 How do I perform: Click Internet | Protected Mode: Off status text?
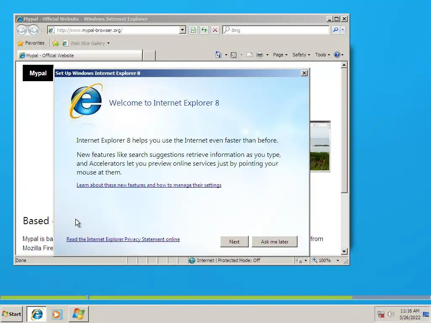[229, 260]
